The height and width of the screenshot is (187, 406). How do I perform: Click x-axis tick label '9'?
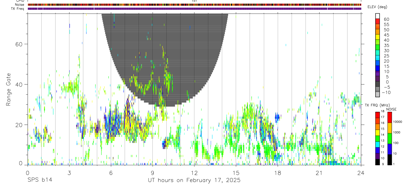[152, 173]
